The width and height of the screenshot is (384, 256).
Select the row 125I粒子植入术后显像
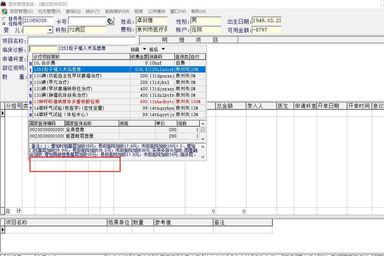tap(119, 70)
